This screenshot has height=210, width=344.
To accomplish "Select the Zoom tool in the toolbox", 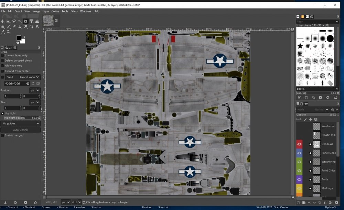I will pyautogui.click(x=9, y=31).
